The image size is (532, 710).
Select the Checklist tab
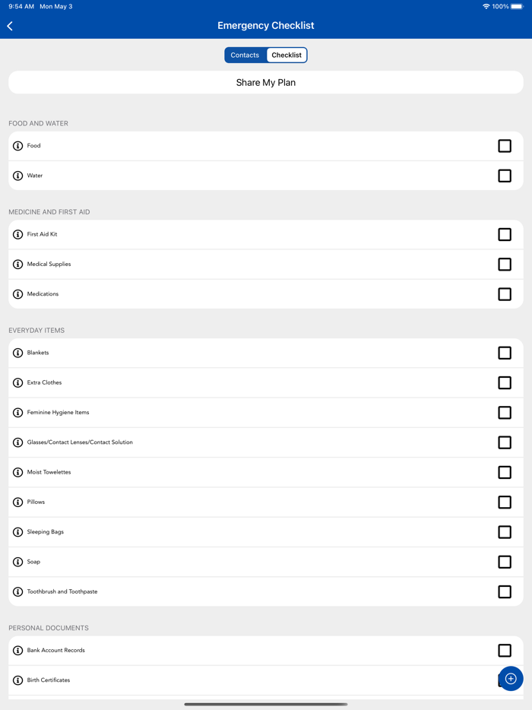tap(287, 55)
